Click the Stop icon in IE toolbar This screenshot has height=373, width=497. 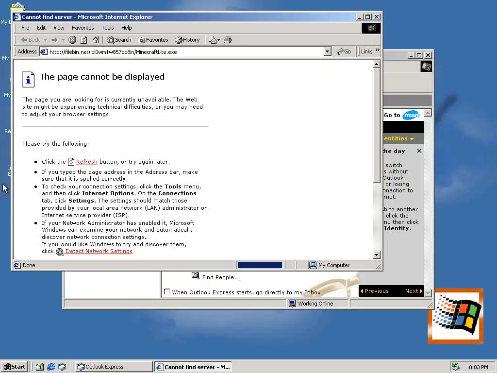click(x=72, y=40)
